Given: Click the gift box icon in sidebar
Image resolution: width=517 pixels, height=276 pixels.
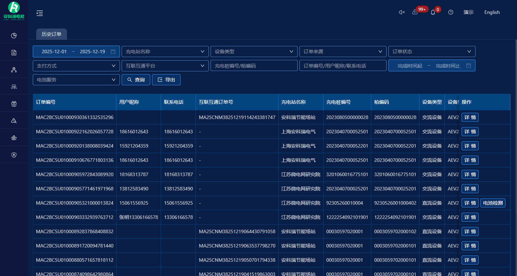Looking at the screenshot, I should pyautogui.click(x=14, y=104).
